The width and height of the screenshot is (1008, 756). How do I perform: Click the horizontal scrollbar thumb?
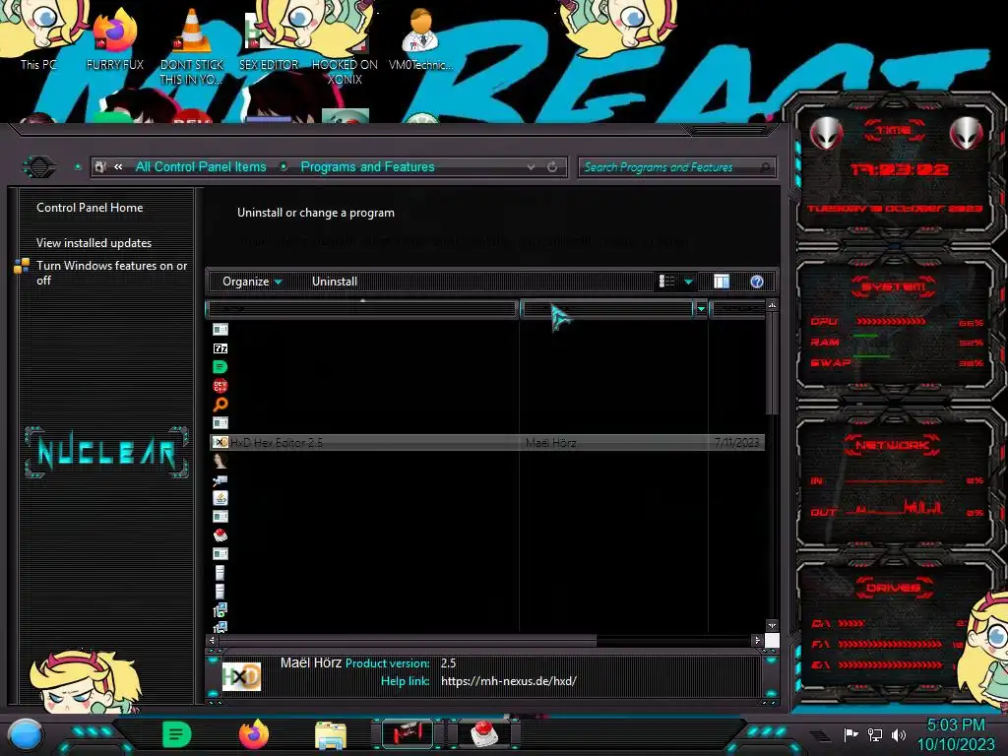point(408,640)
